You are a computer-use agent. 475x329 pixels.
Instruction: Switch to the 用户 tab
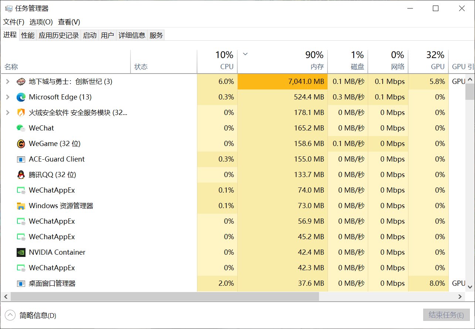(108, 35)
